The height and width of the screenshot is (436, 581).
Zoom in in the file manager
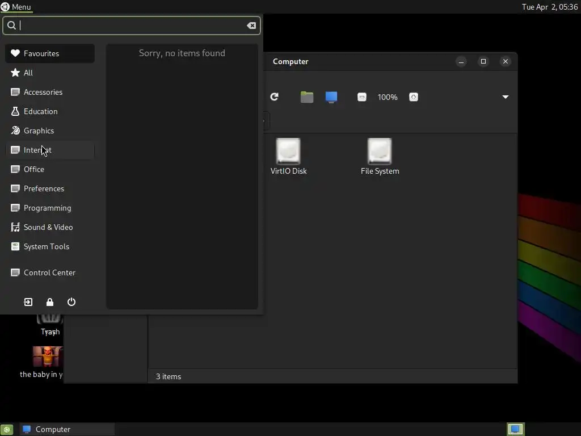click(x=414, y=97)
